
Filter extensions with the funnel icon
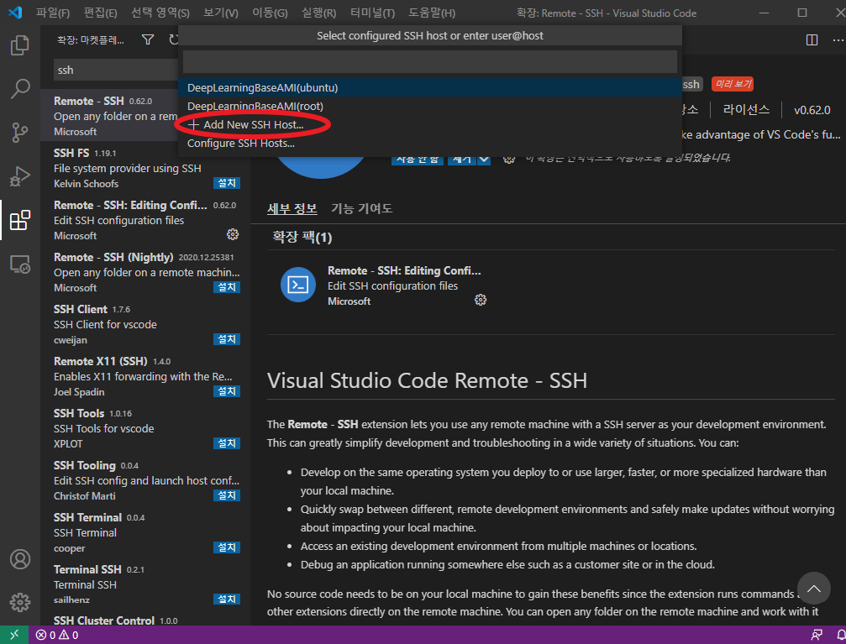(148, 39)
